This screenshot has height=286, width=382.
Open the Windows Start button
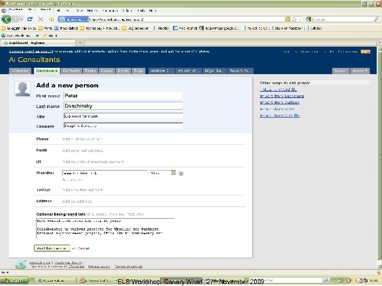click(14, 281)
